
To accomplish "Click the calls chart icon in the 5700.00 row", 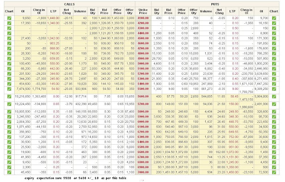I will click(9, 104).
